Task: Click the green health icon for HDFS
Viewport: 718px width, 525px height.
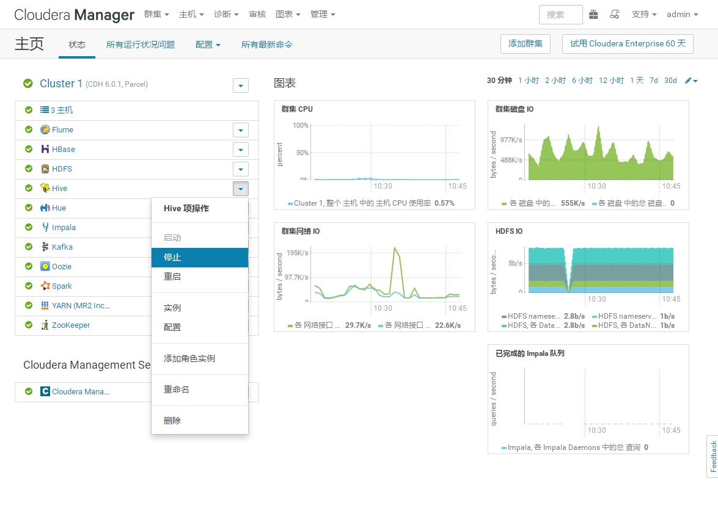Action: coord(29,168)
